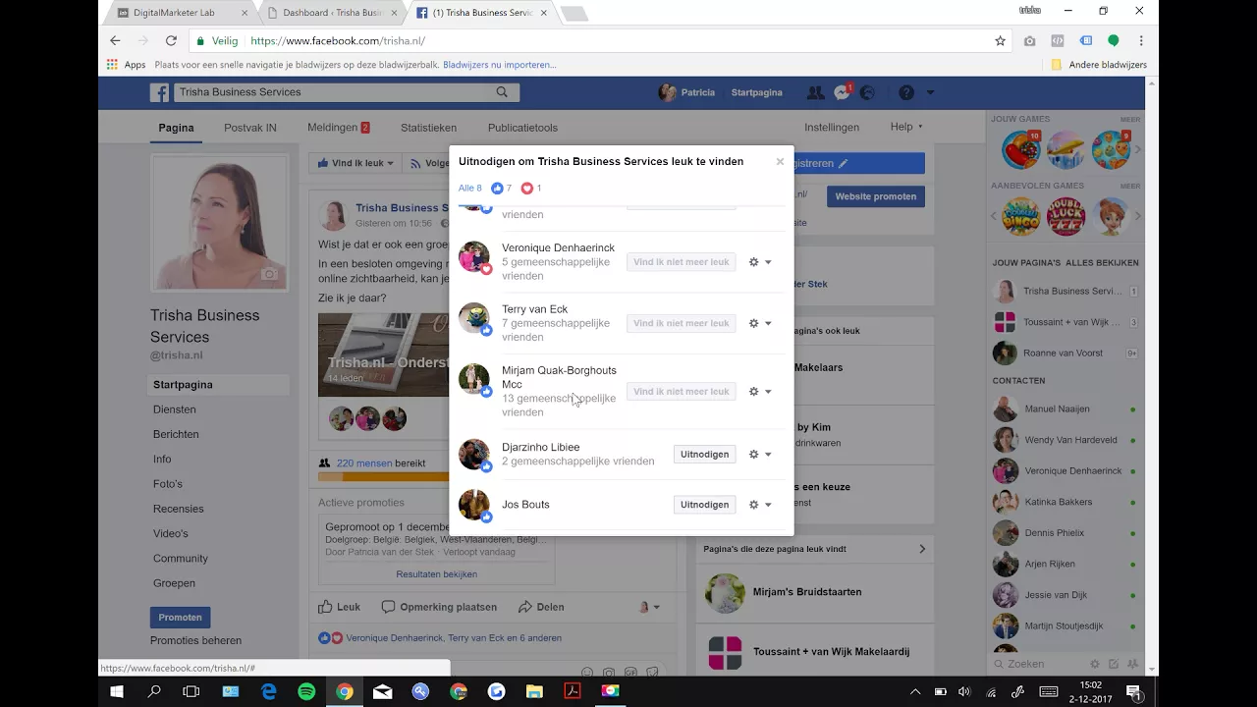Open Community in page sidebar

180,559
